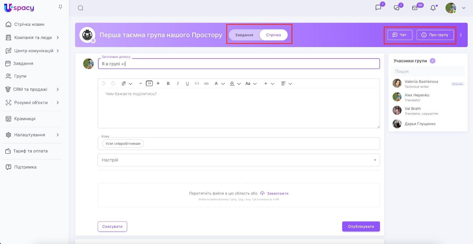Open the fill color bucket picker
The width and height of the screenshot is (473, 244).
[235, 84]
